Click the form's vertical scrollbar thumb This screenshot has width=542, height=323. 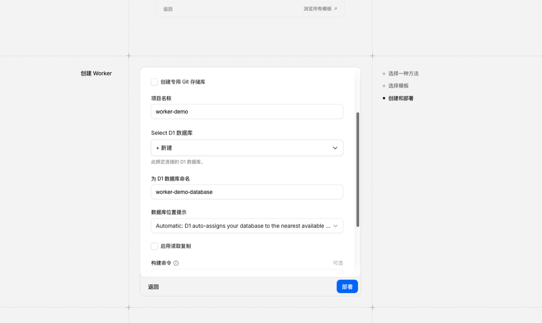(357, 169)
